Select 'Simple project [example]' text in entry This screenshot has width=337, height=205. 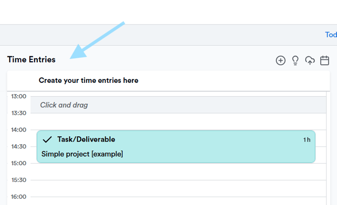pos(82,154)
